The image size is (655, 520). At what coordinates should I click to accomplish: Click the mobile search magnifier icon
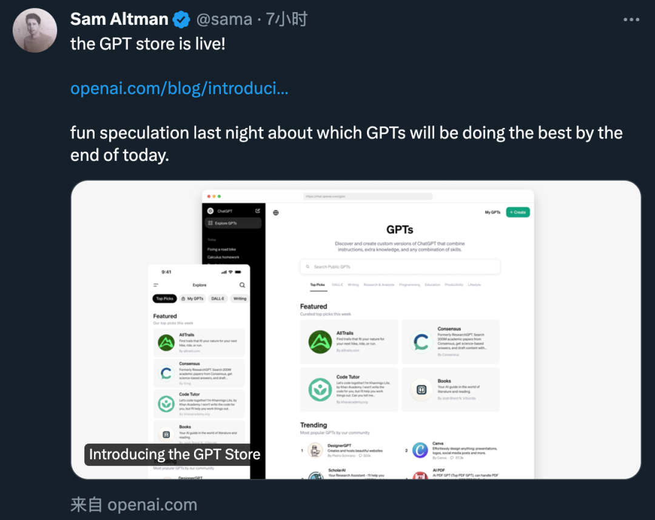pos(242,285)
